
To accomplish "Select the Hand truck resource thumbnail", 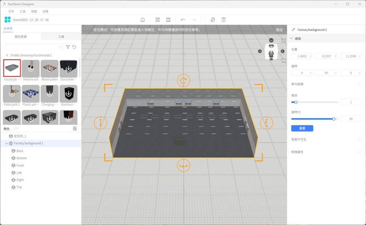I will click(x=31, y=68).
